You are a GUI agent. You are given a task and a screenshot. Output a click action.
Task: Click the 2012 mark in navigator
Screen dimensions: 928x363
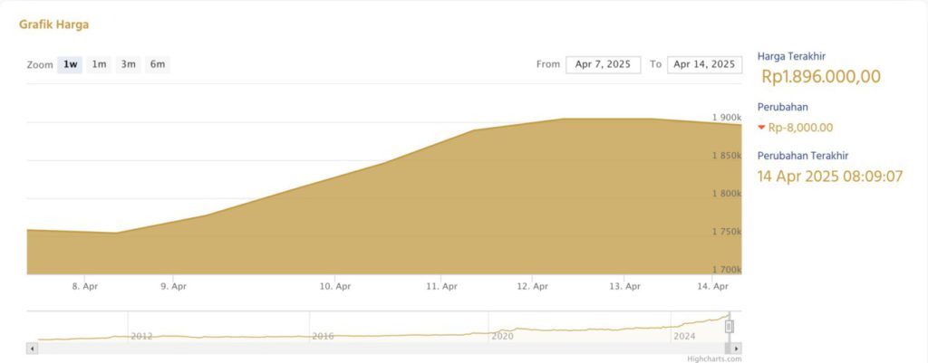pyautogui.click(x=141, y=336)
